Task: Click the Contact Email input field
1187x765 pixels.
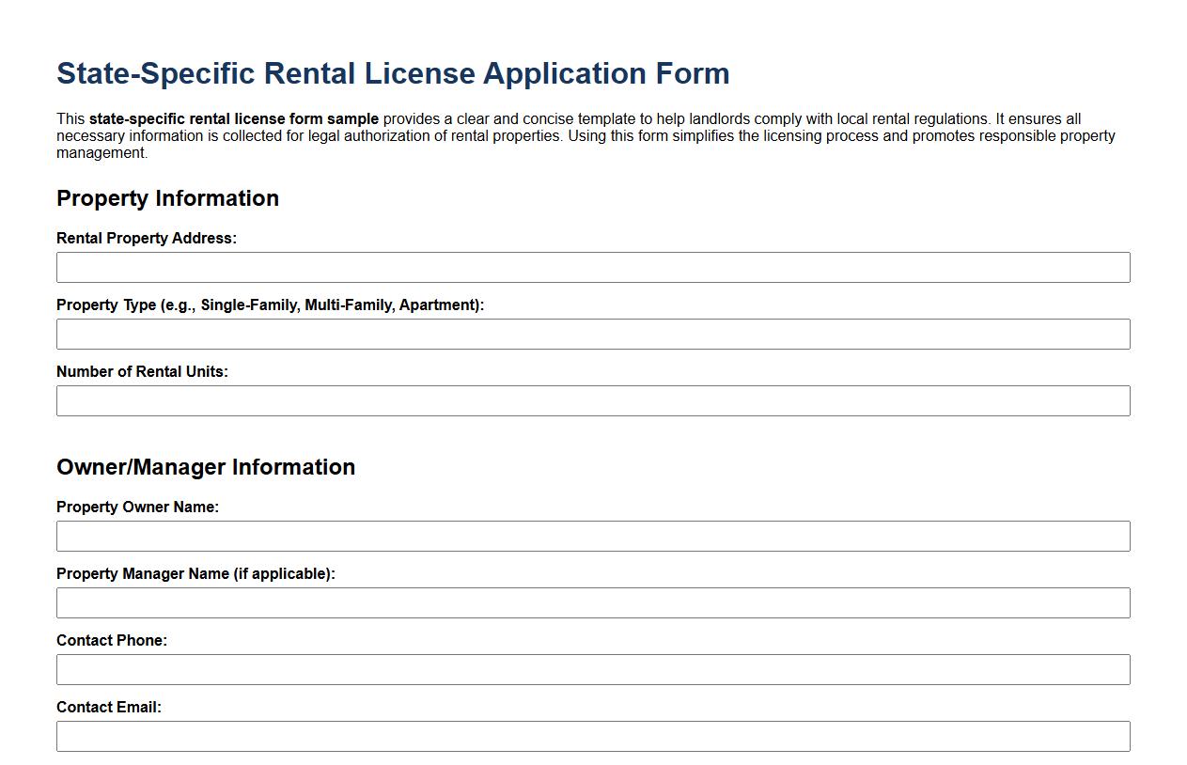Action: [592, 736]
